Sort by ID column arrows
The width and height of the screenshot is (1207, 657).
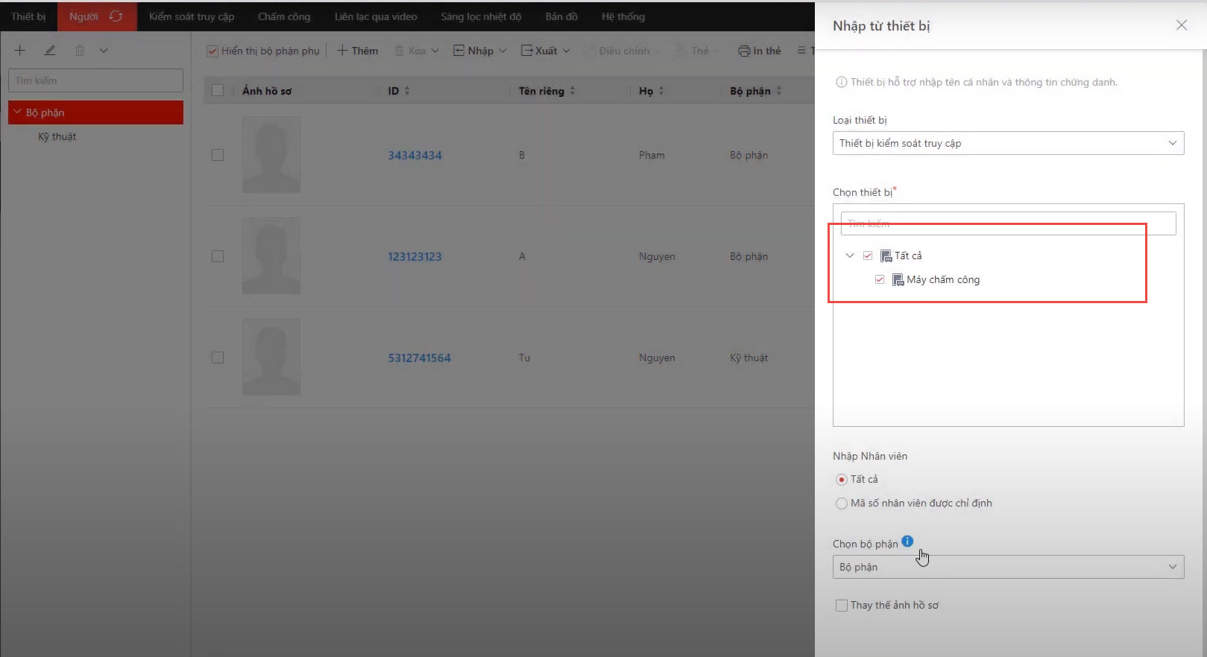tap(407, 91)
